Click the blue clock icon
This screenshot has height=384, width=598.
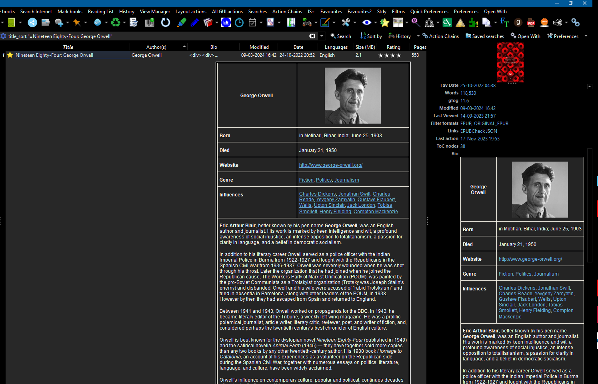click(239, 23)
